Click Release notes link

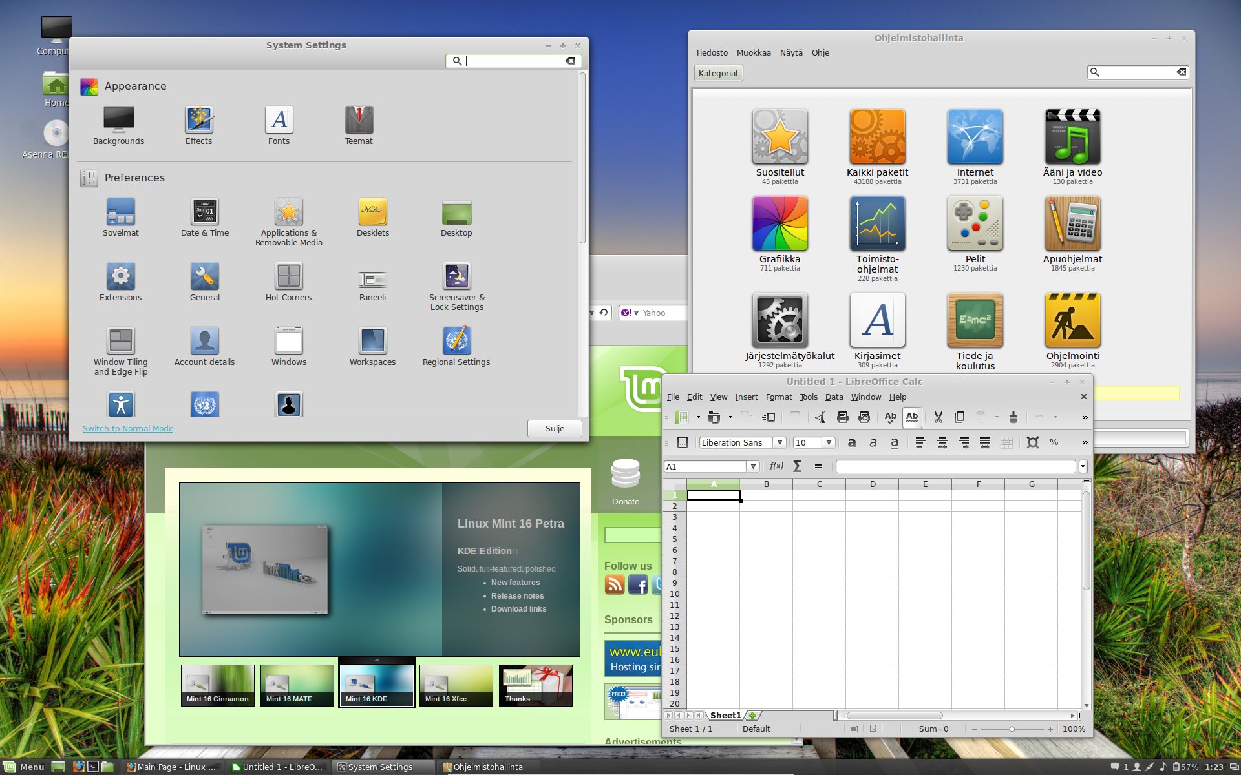click(517, 595)
